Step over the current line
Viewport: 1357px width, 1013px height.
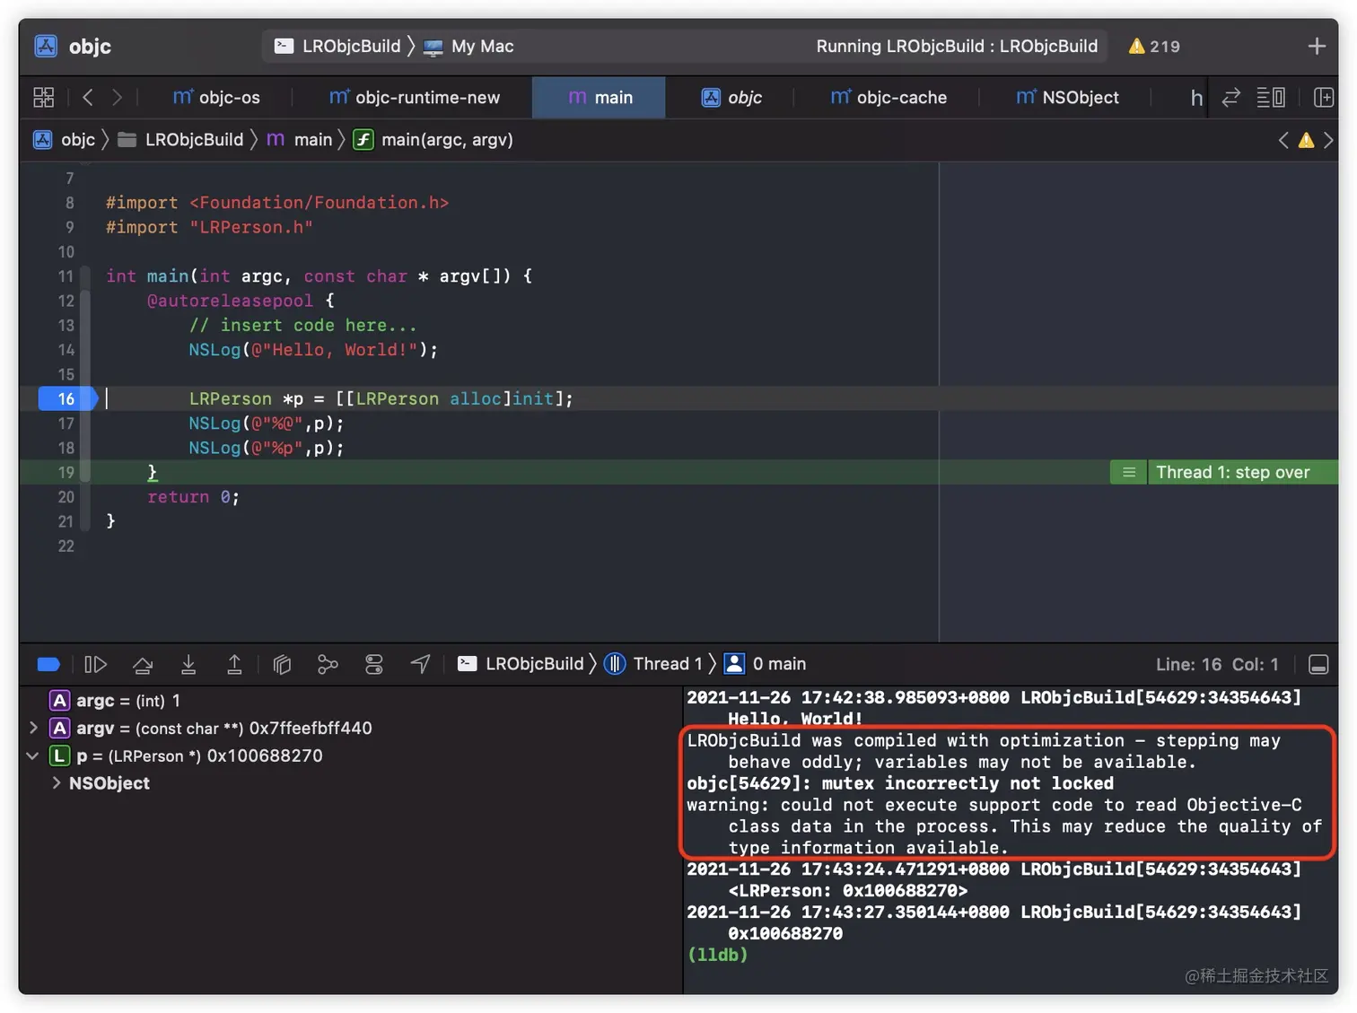pos(142,664)
